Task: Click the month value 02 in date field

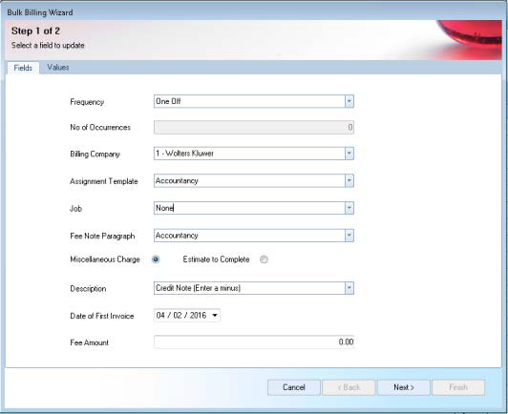Action: tap(178, 316)
